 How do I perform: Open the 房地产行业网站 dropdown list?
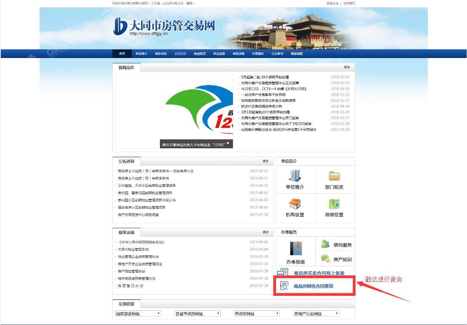click(316, 313)
